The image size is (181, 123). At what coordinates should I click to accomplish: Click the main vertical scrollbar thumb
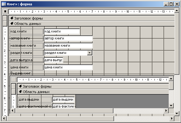pyautogui.click(x=177, y=44)
